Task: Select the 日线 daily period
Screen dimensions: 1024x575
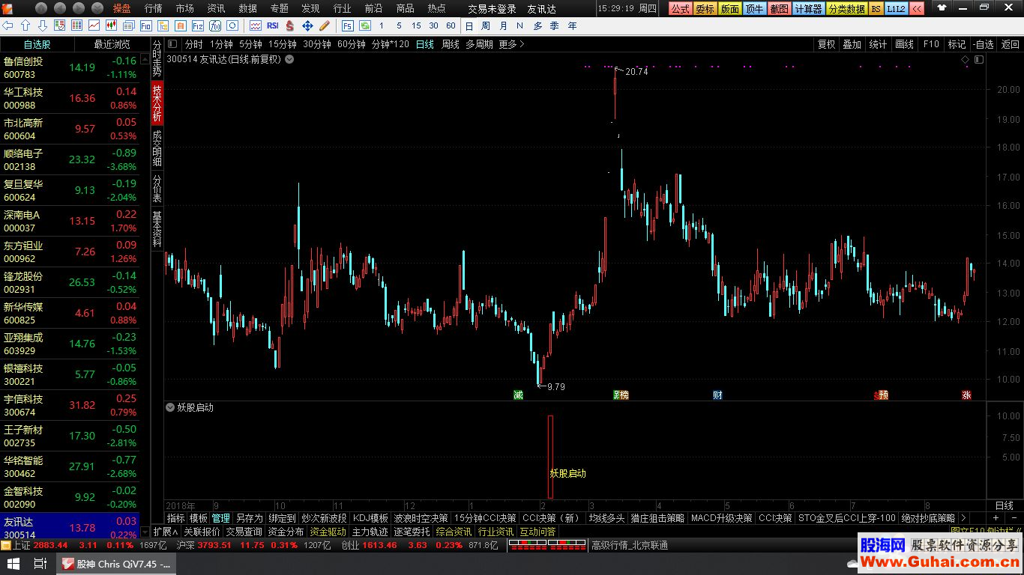Action: pyautogui.click(x=424, y=44)
